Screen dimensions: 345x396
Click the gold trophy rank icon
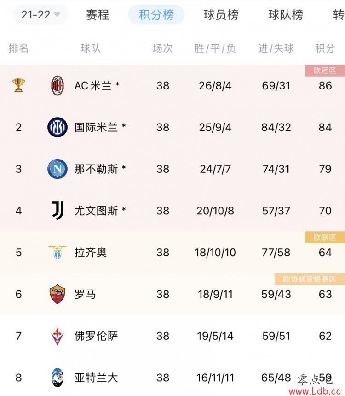[x=19, y=85]
